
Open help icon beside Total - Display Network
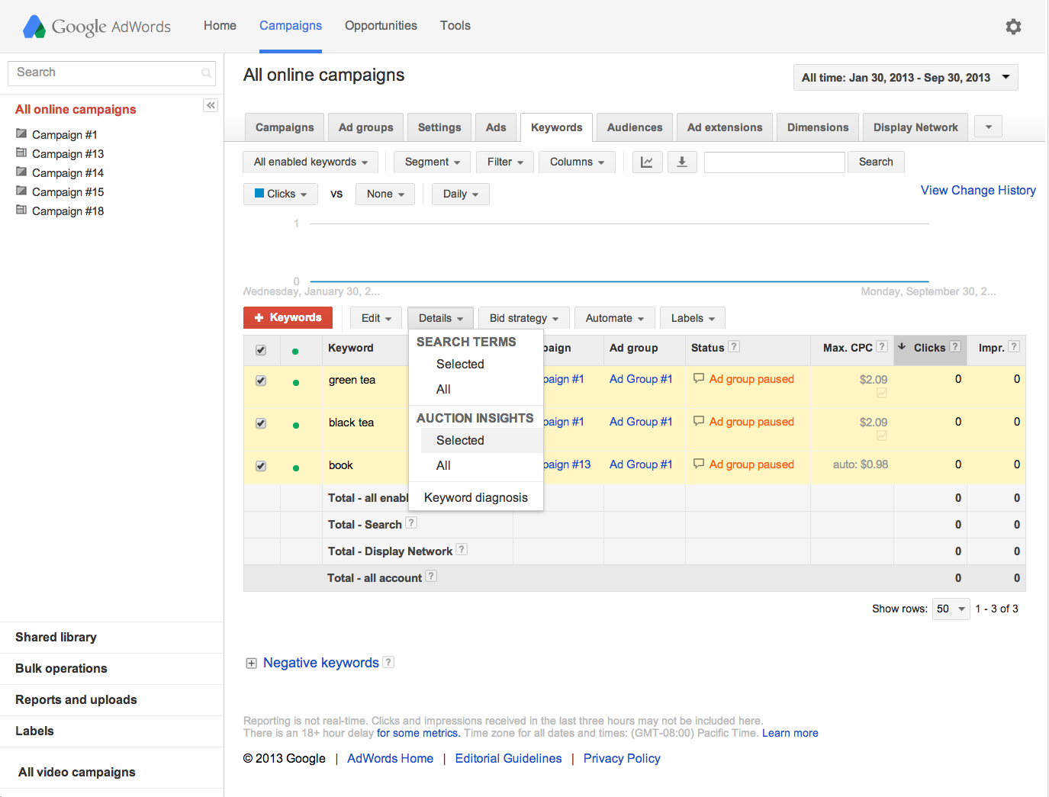tap(462, 549)
